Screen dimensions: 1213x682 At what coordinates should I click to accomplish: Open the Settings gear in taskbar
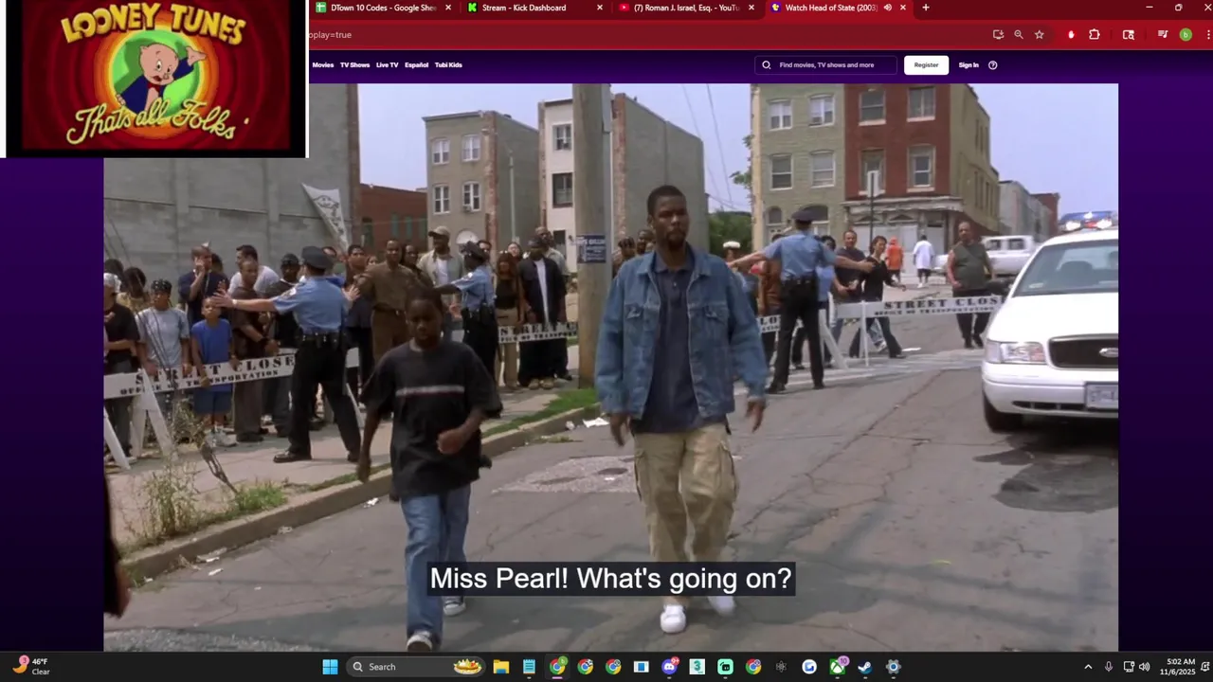pyautogui.click(x=893, y=667)
